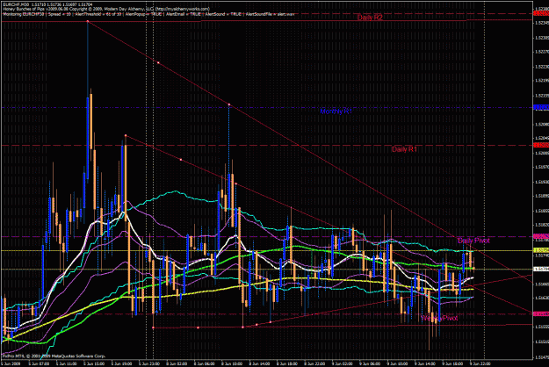
Task: Select the magenta Daily Pivot price tag on axis
Action: 541,236
